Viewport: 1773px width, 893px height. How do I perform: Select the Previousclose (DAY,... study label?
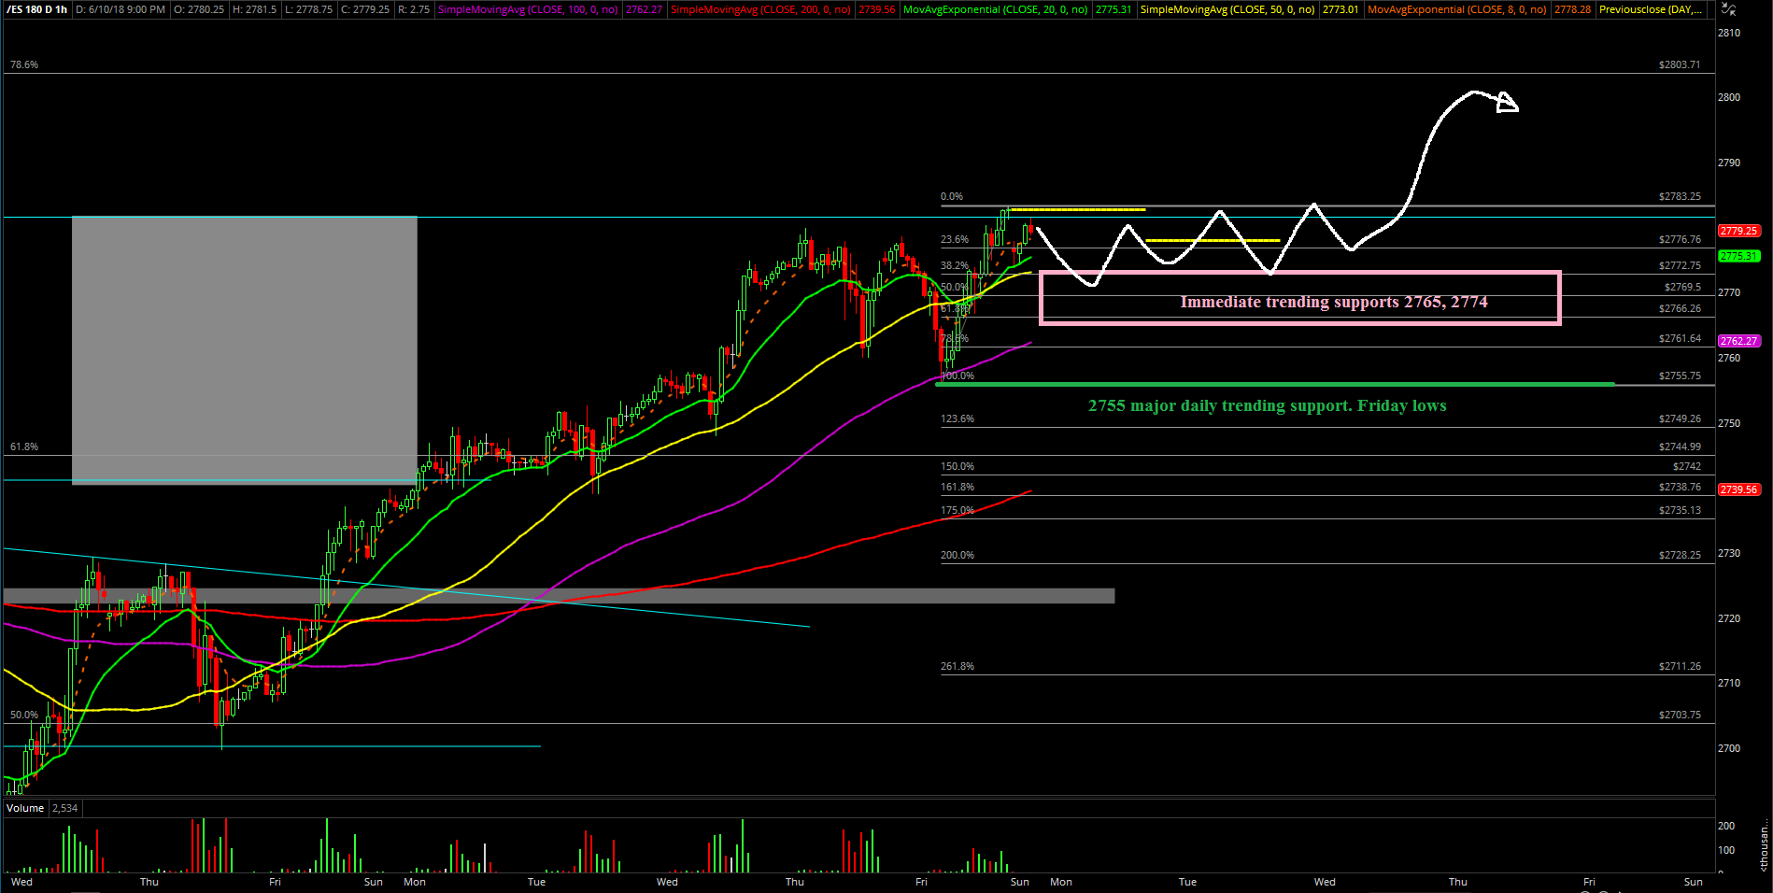(1652, 9)
